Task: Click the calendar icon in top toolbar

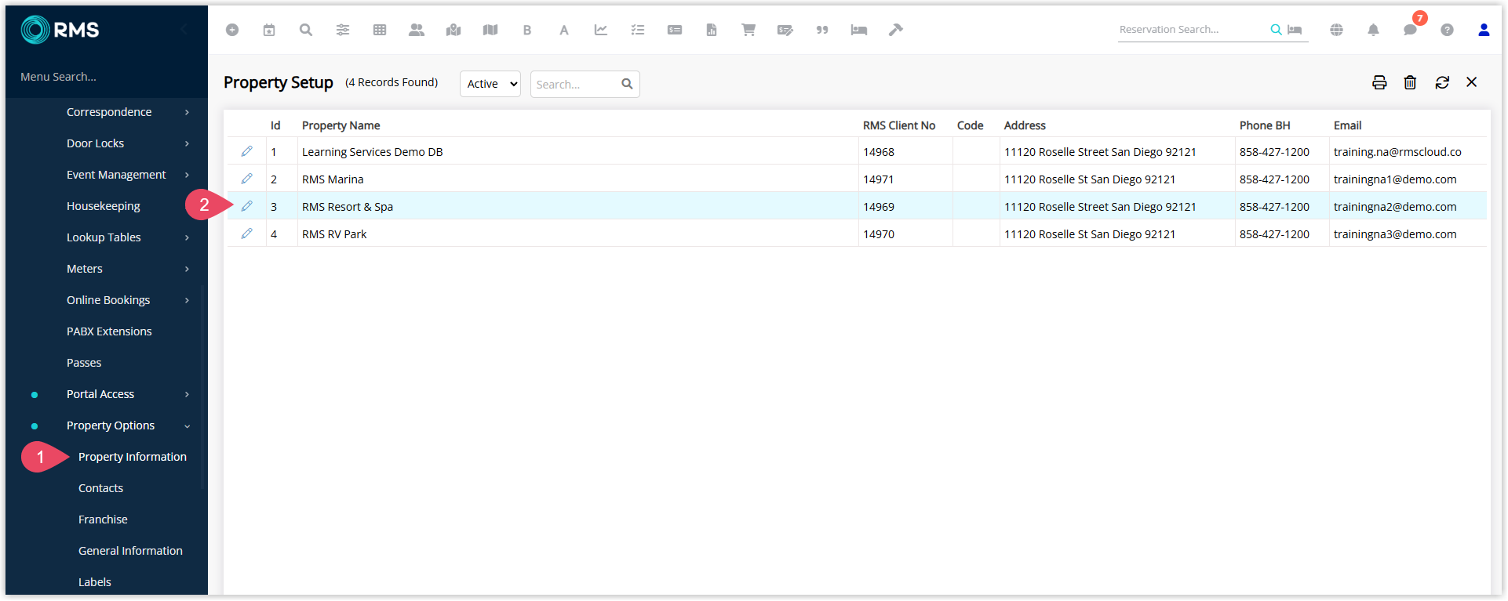Action: point(269,30)
